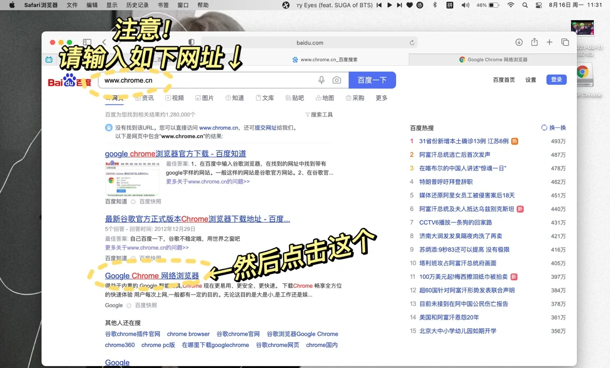This screenshot has height=368, width=610.
Task: Open google chrome浏览器官方下载 result link
Action: pyautogui.click(x=175, y=153)
